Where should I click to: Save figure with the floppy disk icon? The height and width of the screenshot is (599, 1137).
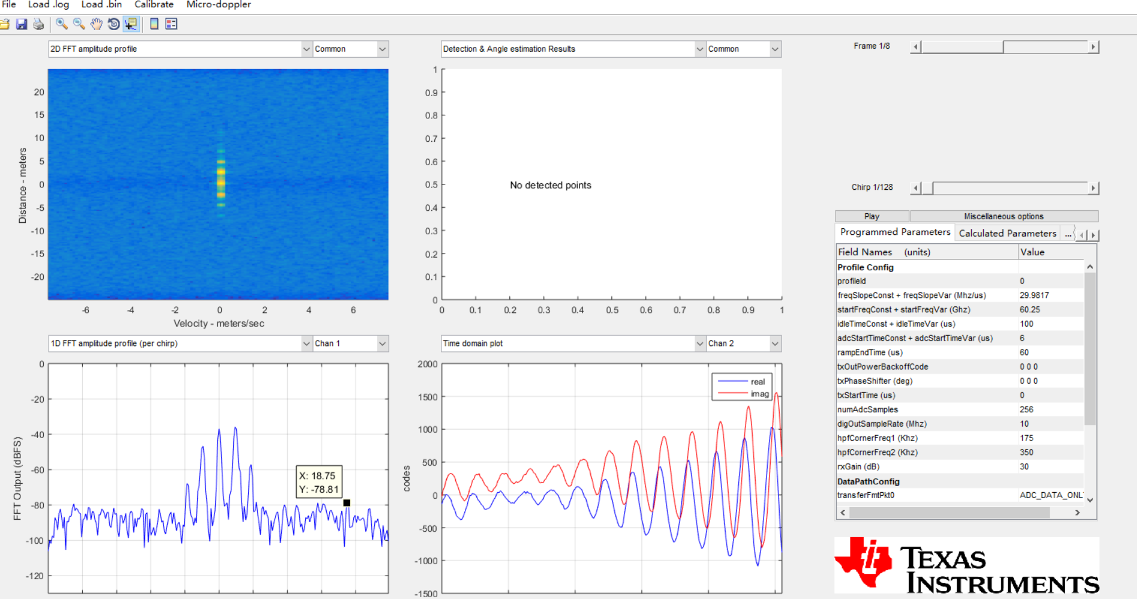pyautogui.click(x=22, y=24)
